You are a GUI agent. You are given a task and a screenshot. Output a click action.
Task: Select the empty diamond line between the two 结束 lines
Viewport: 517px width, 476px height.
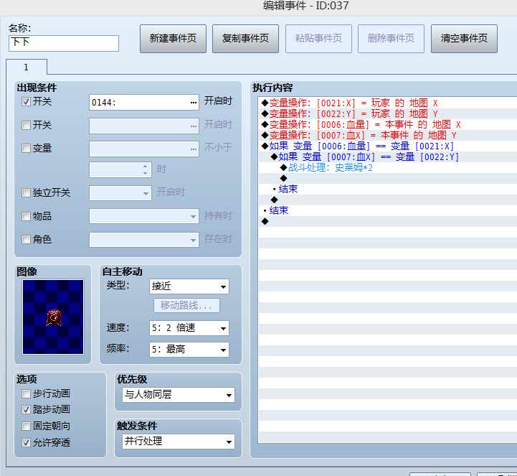click(387, 200)
